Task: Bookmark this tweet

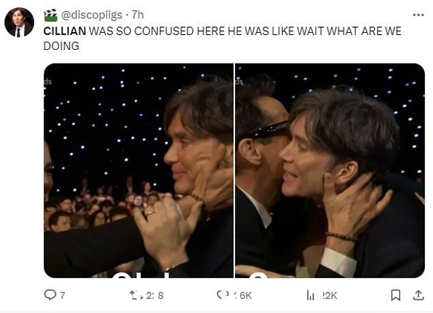Action: point(395,295)
